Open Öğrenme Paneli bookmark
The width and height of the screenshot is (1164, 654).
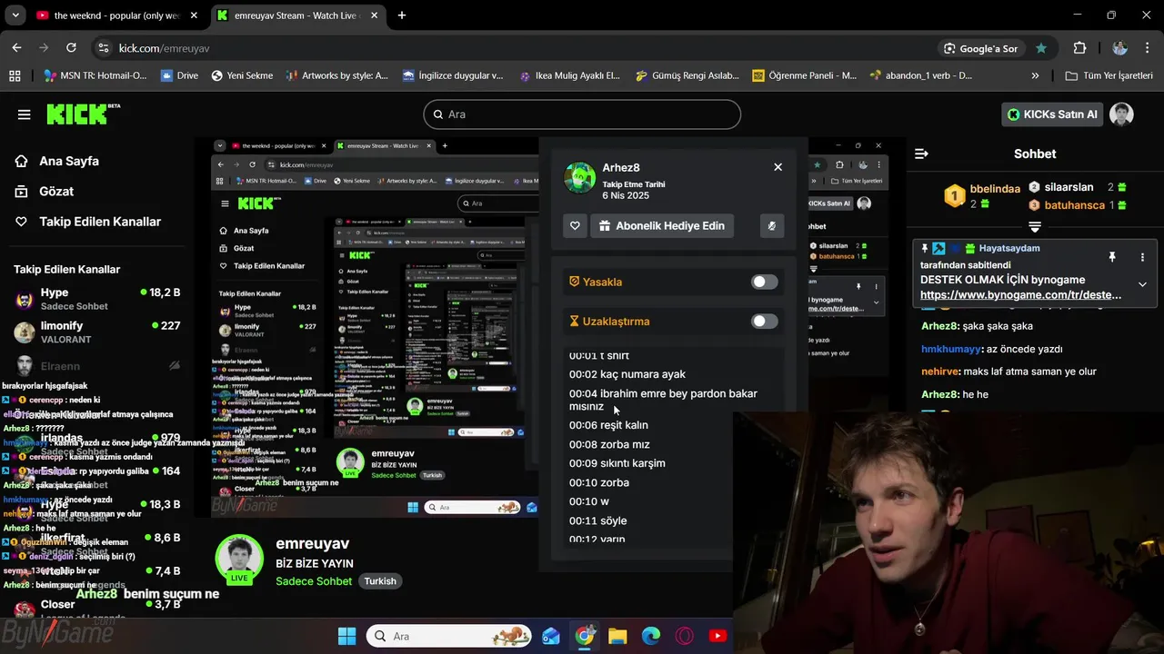point(805,75)
